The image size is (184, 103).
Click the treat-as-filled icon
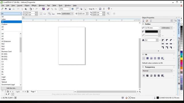pos(108,13)
